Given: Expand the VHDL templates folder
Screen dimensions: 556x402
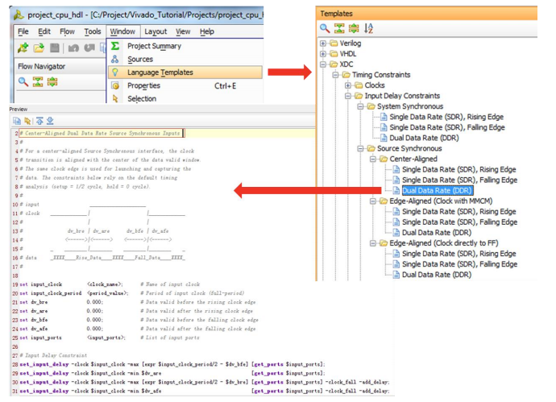Looking at the screenshot, I should [323, 54].
